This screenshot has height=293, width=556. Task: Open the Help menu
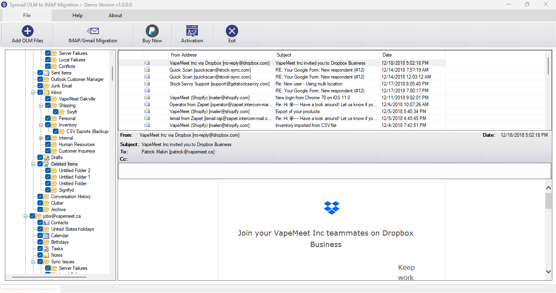77,15
